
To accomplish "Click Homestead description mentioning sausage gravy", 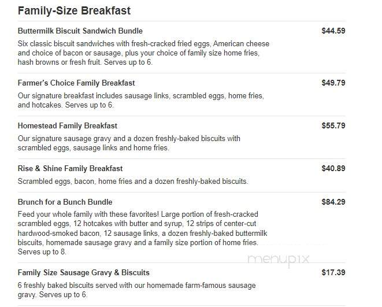I will (x=129, y=143).
